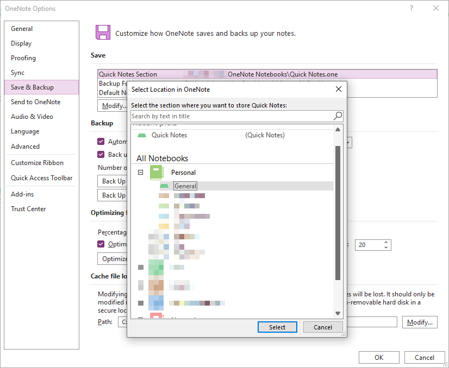Select the General section in Personal
This screenshot has width=449, height=368.
tap(246, 186)
